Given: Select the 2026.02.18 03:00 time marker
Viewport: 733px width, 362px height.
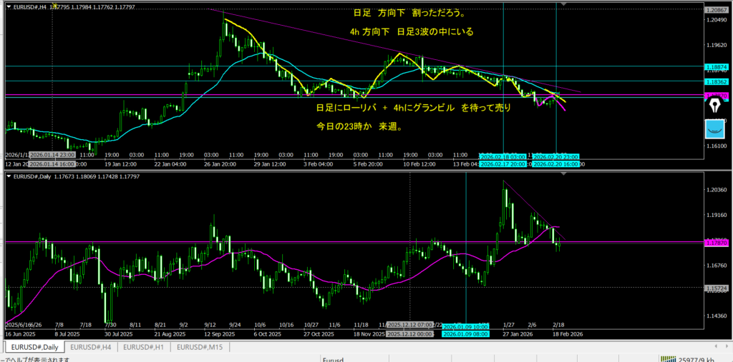Looking at the screenshot, I should (x=503, y=156).
